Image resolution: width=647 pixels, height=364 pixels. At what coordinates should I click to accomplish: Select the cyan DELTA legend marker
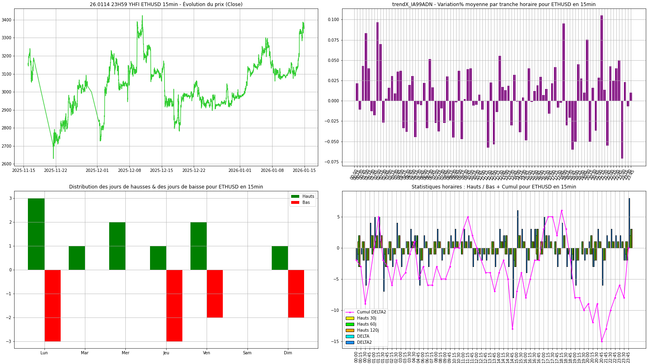pos(350,336)
